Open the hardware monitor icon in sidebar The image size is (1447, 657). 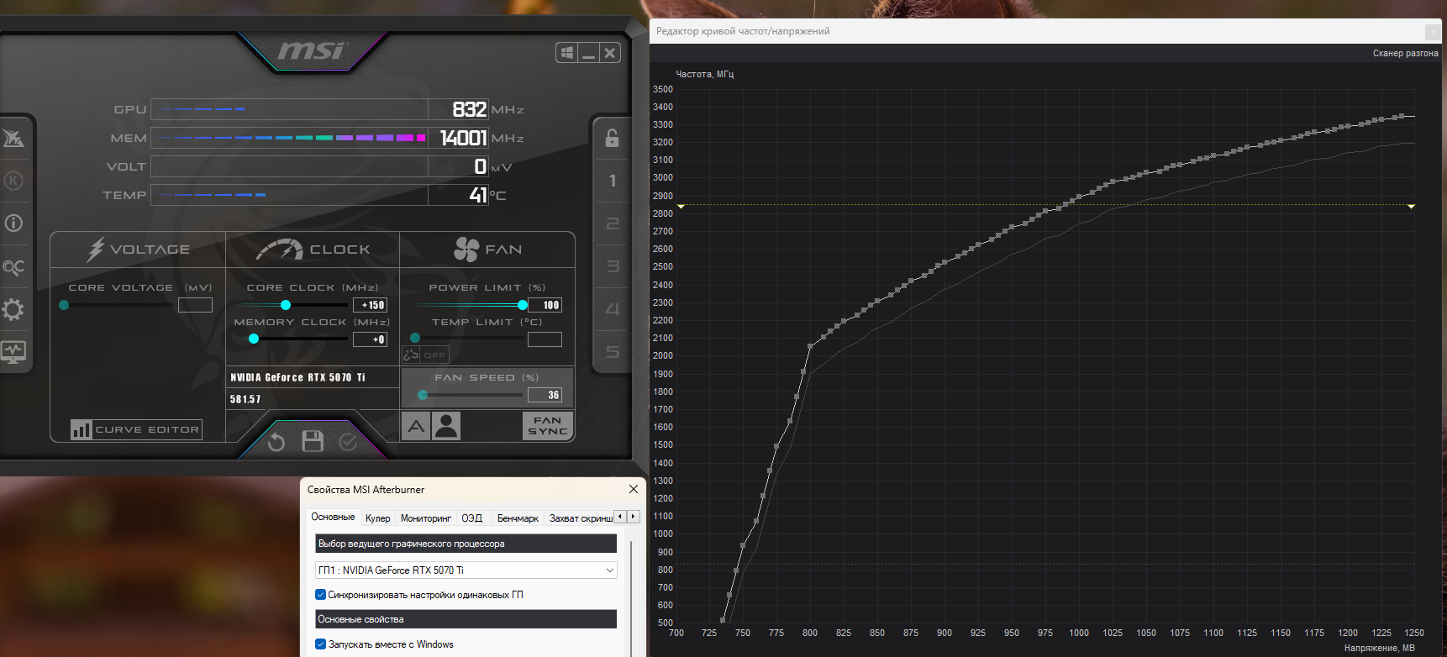tap(13, 352)
